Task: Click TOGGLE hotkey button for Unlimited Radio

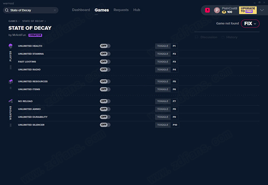Action: pos(163,70)
